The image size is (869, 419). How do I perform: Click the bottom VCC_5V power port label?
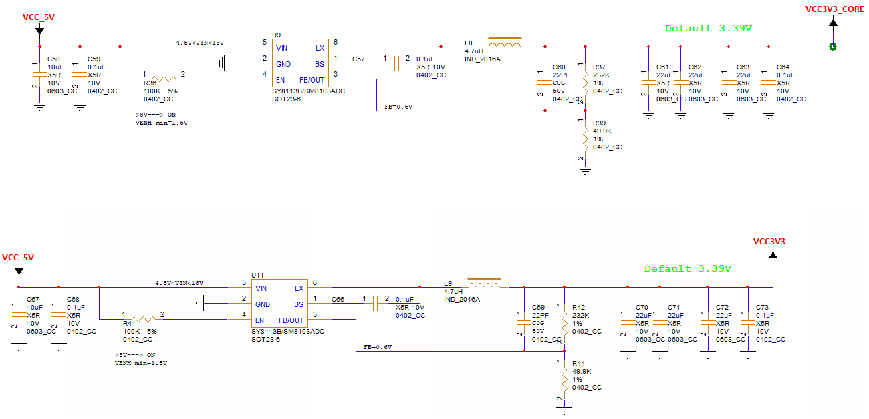pos(18,257)
